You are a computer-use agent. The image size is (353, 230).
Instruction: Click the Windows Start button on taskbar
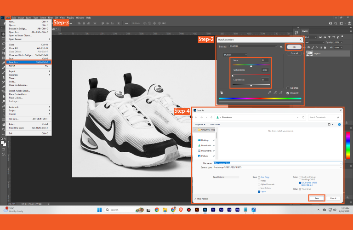(99, 210)
